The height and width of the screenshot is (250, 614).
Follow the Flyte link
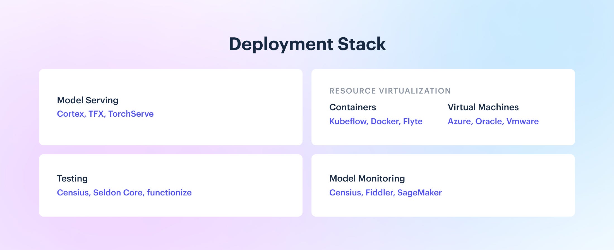click(413, 121)
